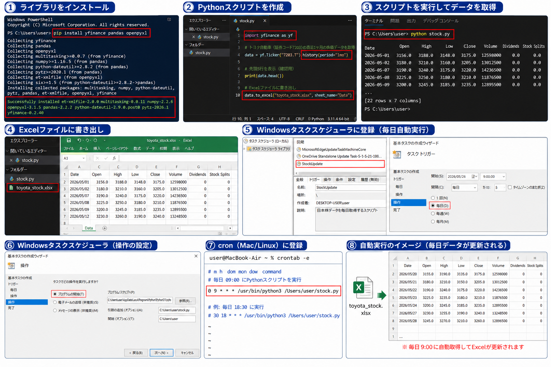Viewport: 551px width, 367px height.
Task: Click the キャンセル button in wizard
Action: [x=187, y=353]
